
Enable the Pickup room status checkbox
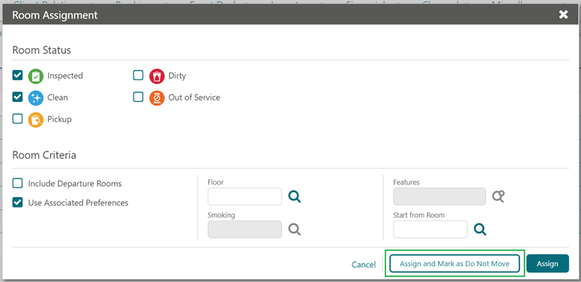pos(17,119)
